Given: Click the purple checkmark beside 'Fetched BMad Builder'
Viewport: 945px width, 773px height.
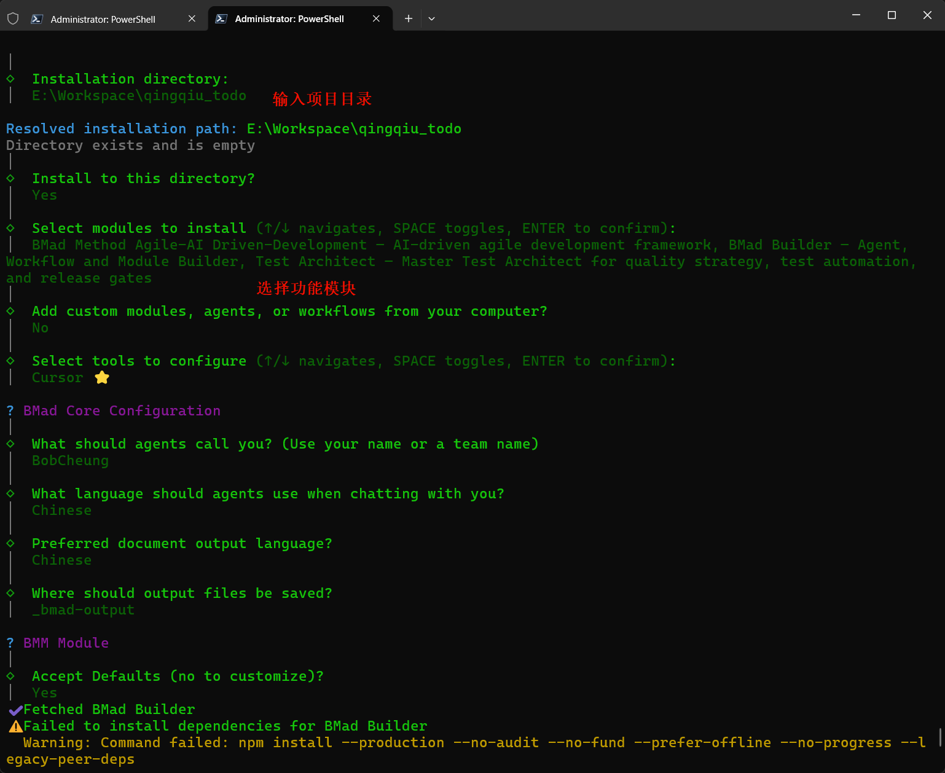Looking at the screenshot, I should click(15, 710).
